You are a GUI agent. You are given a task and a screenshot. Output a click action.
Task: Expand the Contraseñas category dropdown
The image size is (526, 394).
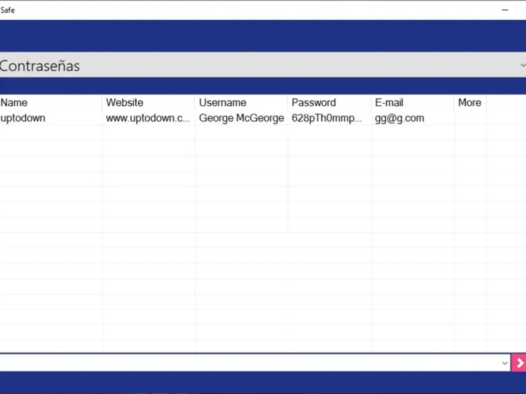tap(523, 65)
